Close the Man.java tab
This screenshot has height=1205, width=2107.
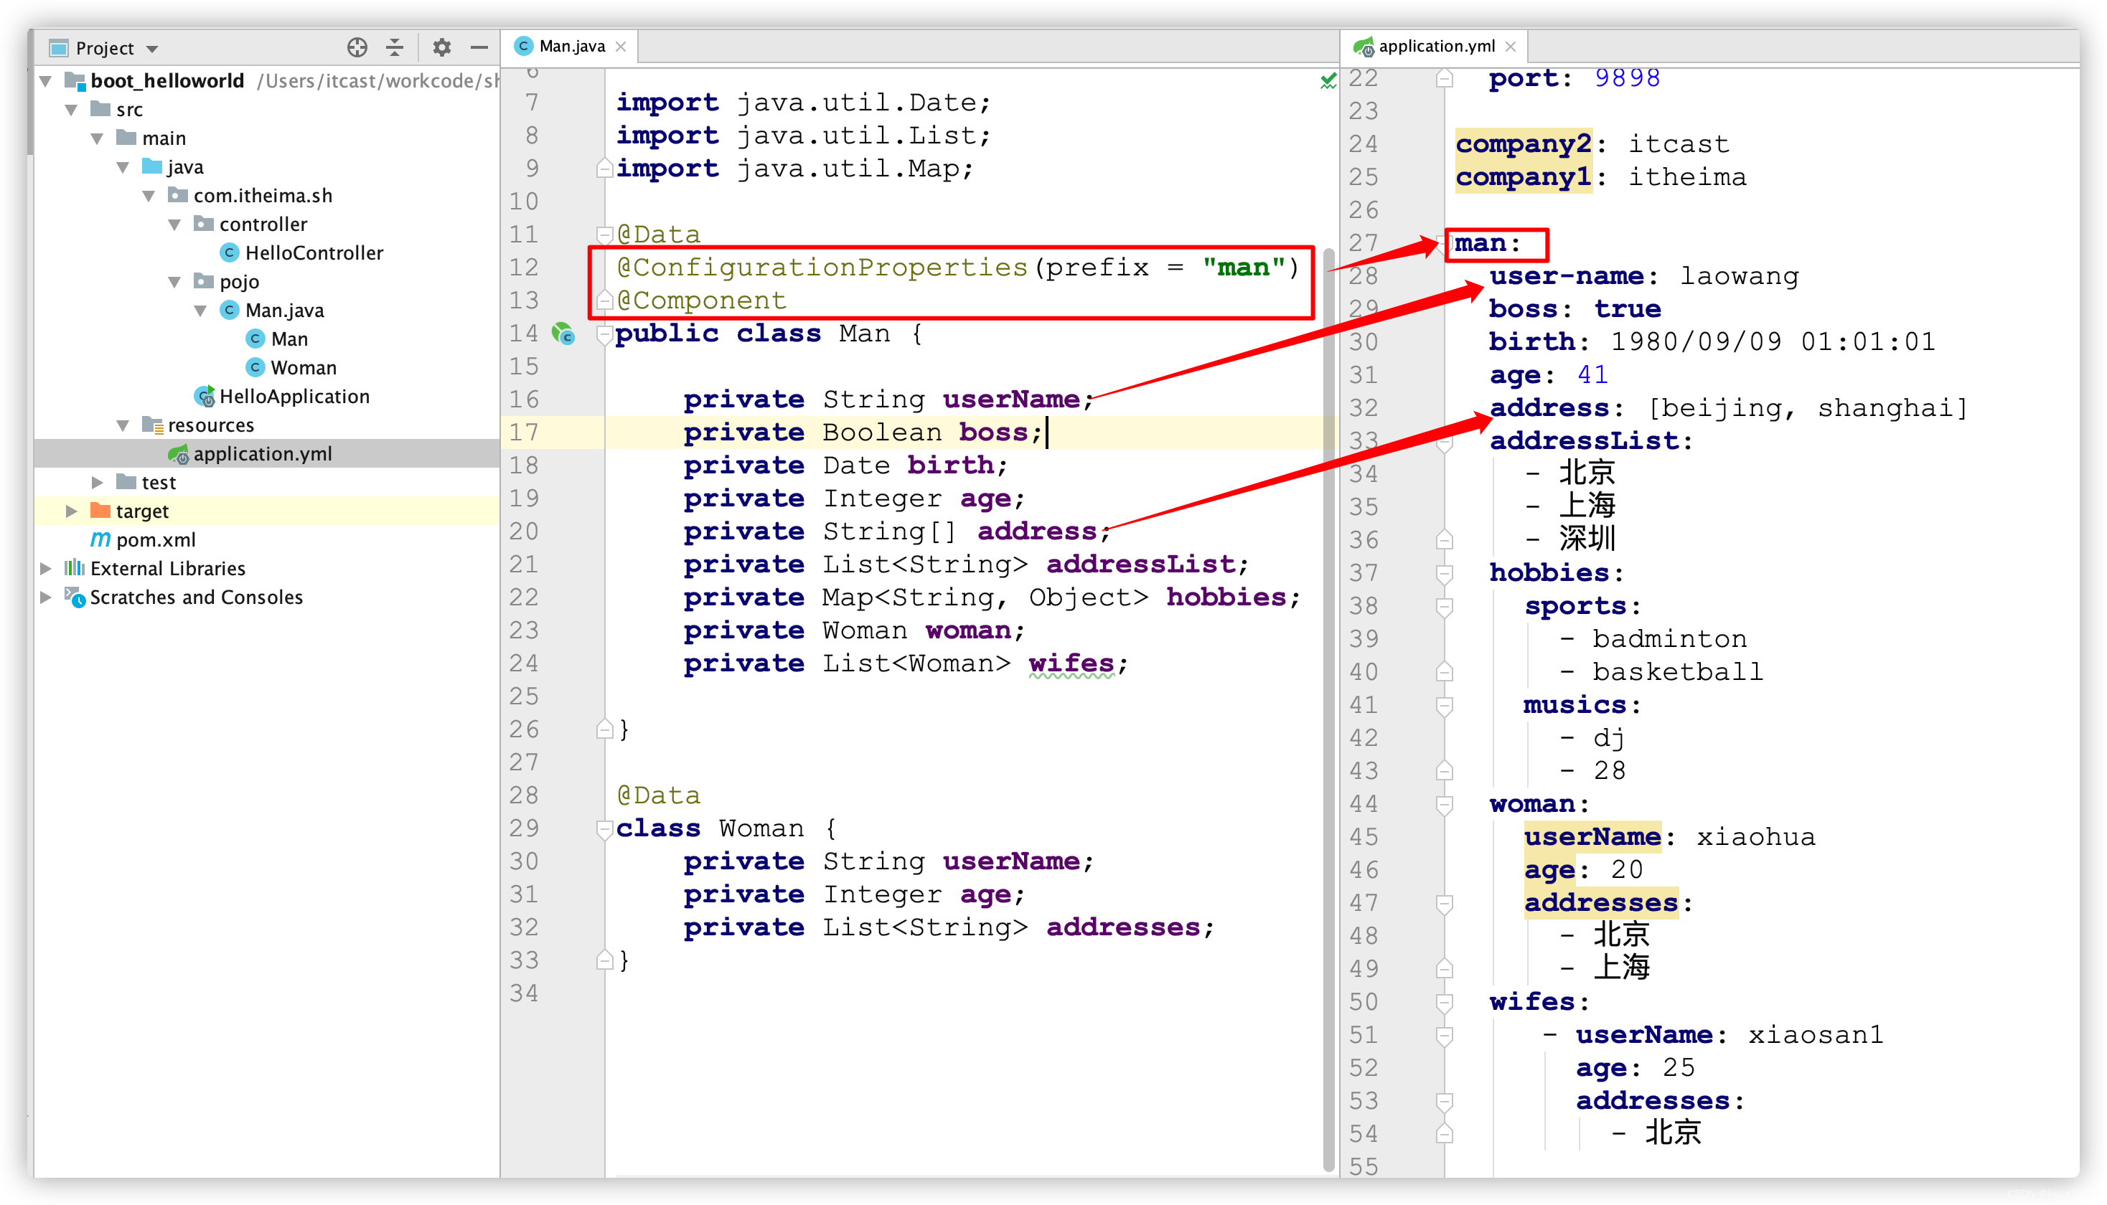621,47
